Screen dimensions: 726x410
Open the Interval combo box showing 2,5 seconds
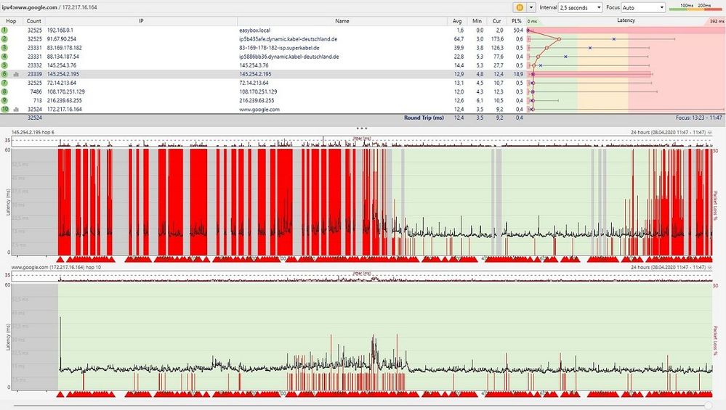pos(581,7)
